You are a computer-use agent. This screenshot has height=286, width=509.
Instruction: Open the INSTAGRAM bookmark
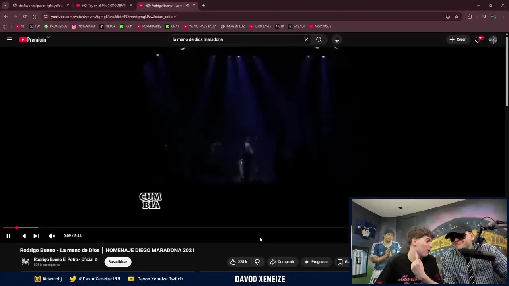pyautogui.click(x=83, y=27)
